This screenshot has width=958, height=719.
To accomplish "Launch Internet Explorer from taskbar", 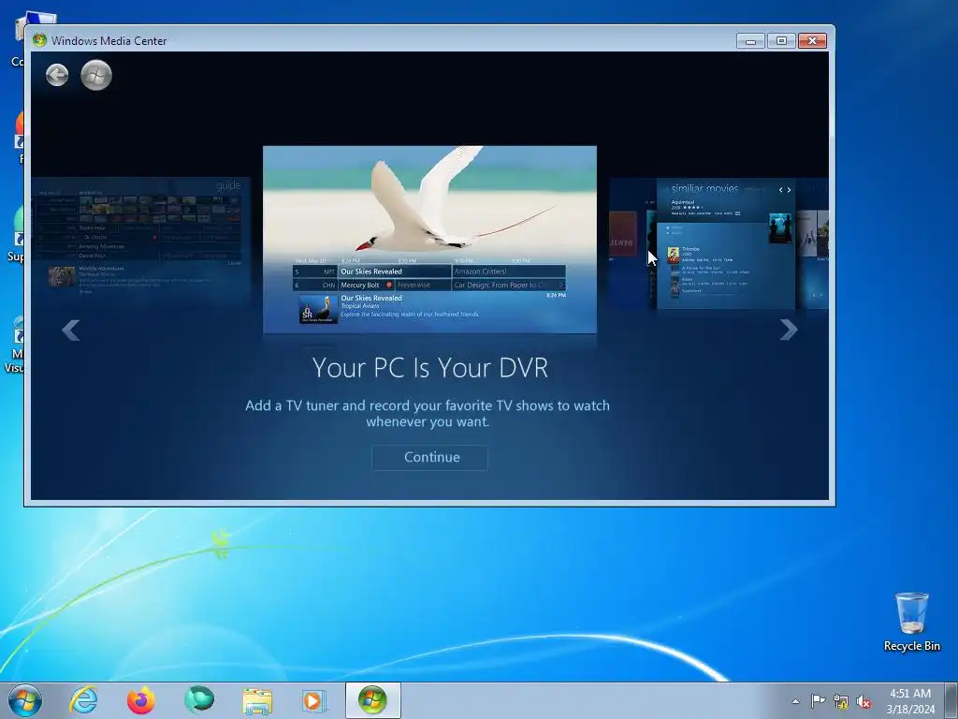I will [x=83, y=700].
